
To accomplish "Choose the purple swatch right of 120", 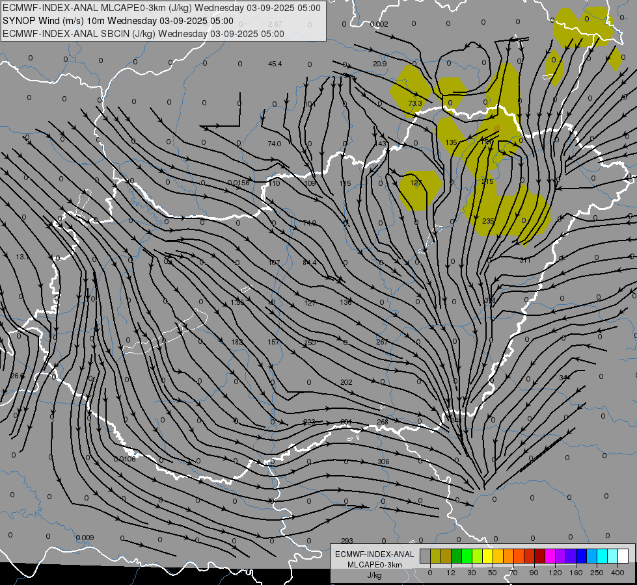I will (x=560, y=556).
